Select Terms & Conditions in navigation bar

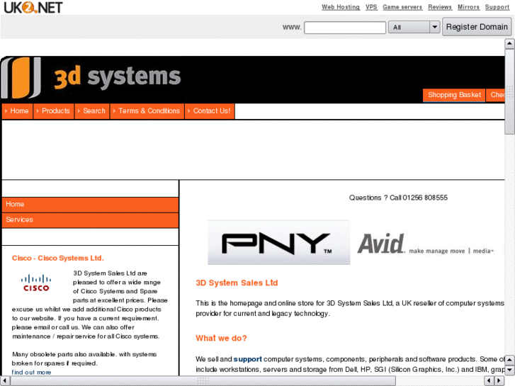pos(147,111)
